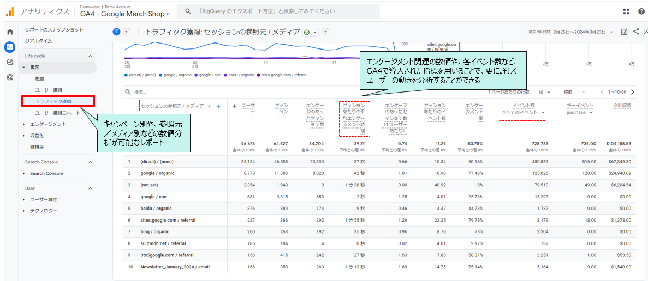Open the セッションの参照元 / メディア dimension dropdown
648x281 pixels.
coord(175,106)
